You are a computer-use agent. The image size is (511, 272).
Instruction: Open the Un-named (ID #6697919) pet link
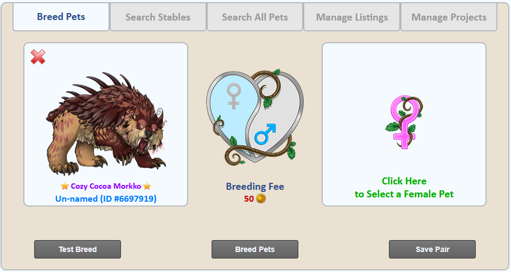coord(106,198)
